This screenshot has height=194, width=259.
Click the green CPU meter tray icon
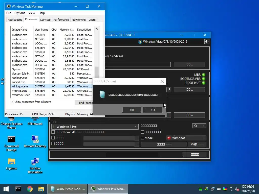point(201,189)
